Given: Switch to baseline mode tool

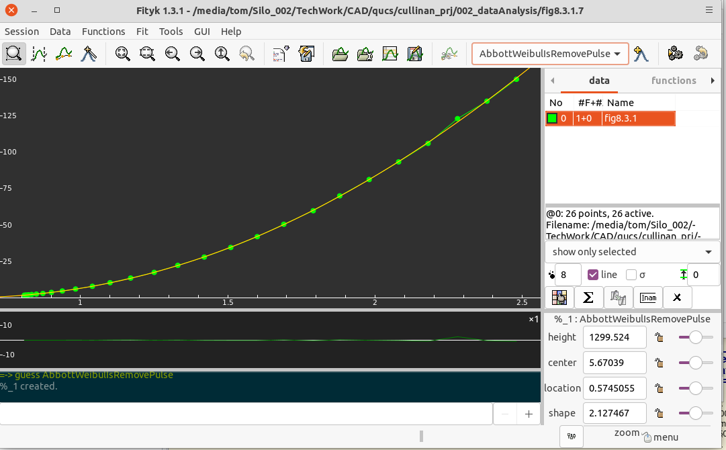Looking at the screenshot, I should point(64,54).
